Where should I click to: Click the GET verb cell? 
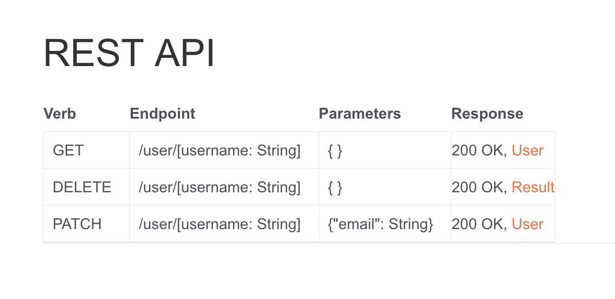(x=68, y=150)
